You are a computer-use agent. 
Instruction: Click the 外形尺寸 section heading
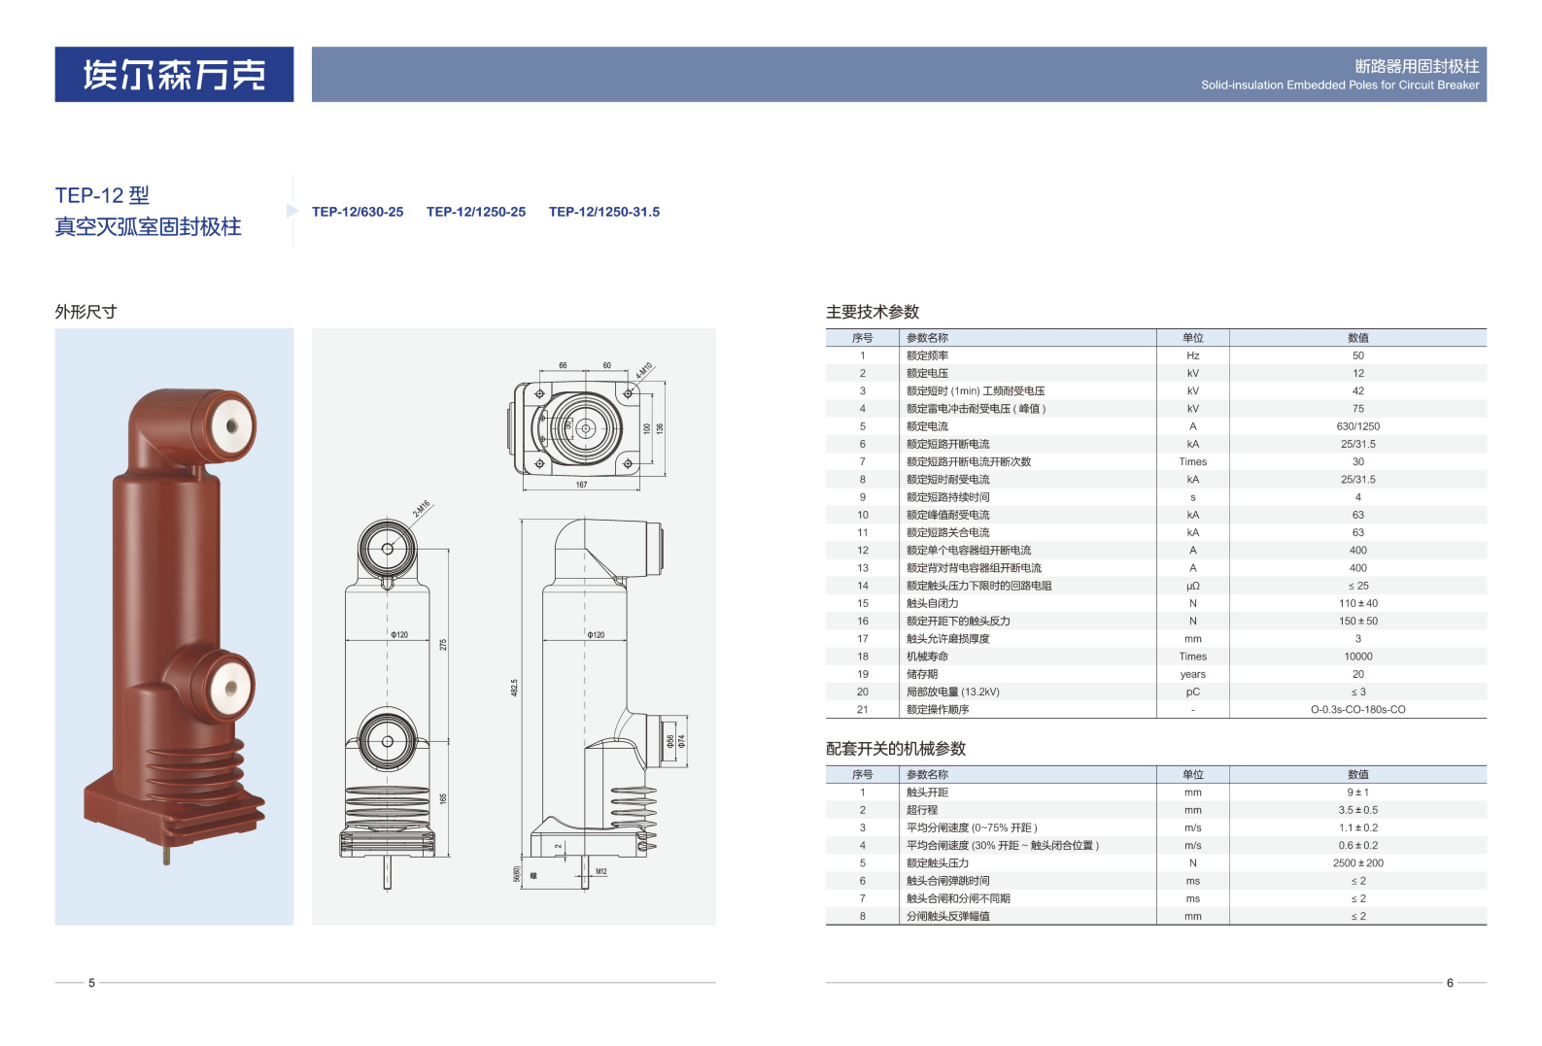pos(86,312)
